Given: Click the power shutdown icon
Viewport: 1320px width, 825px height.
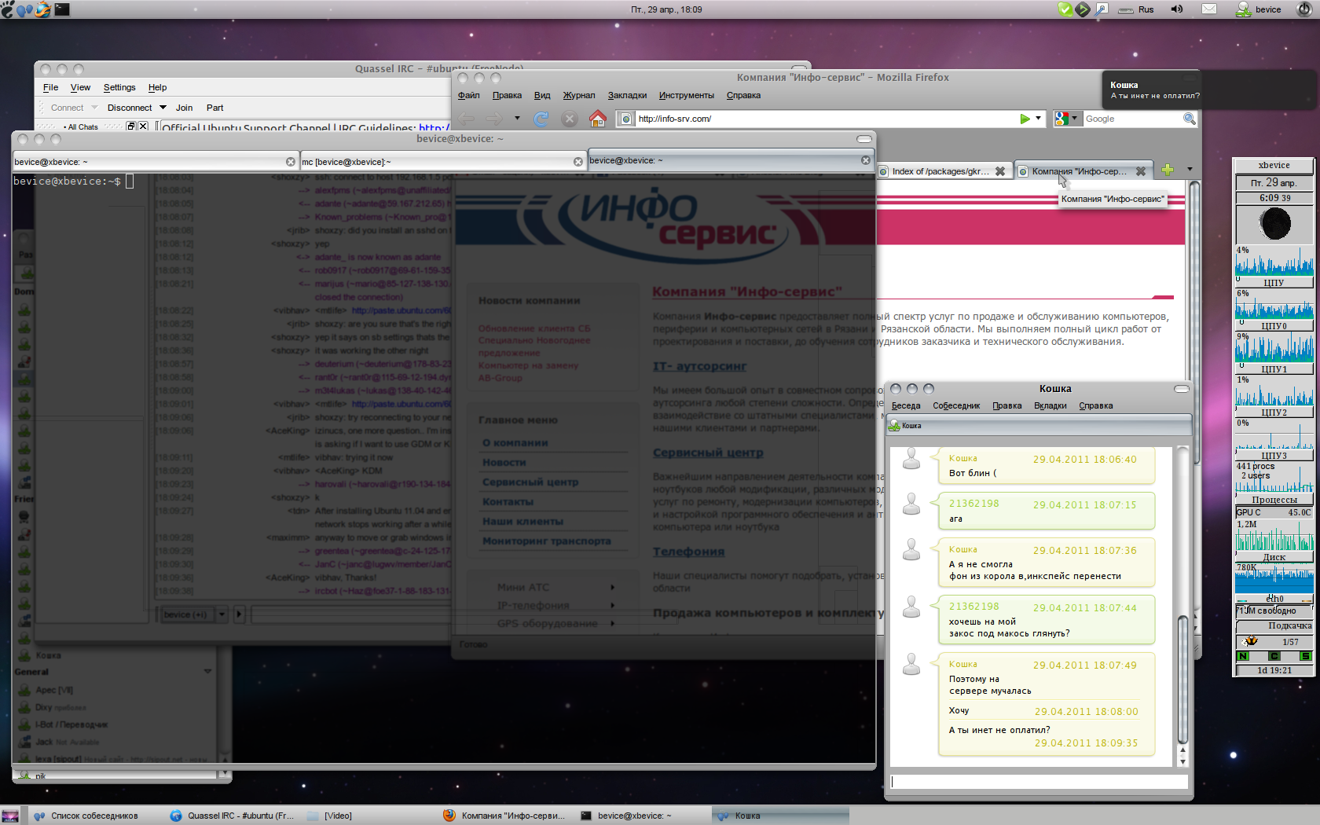Looking at the screenshot, I should [x=1304, y=9].
